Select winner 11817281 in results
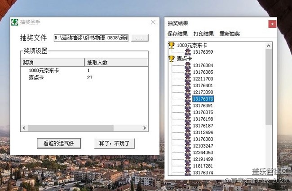The height and width of the screenshot is (191, 292). click(203, 166)
